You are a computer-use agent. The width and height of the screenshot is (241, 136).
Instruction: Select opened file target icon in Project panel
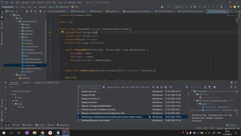coord(27,11)
